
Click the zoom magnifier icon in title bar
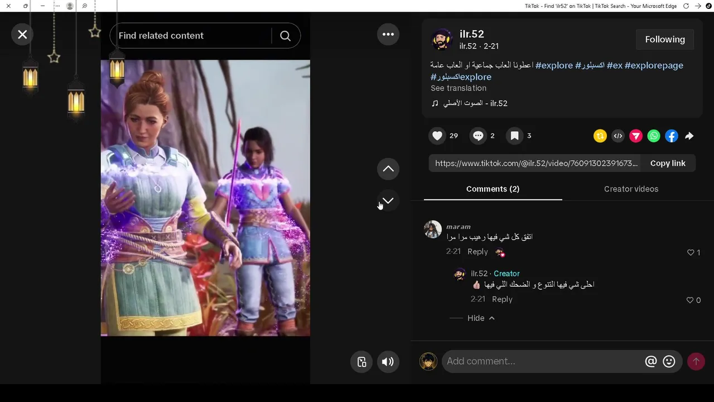click(84, 6)
